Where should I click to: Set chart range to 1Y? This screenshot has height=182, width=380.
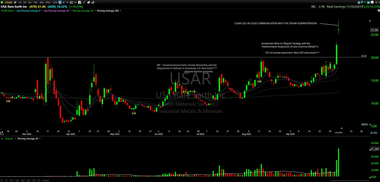tap(6, 180)
